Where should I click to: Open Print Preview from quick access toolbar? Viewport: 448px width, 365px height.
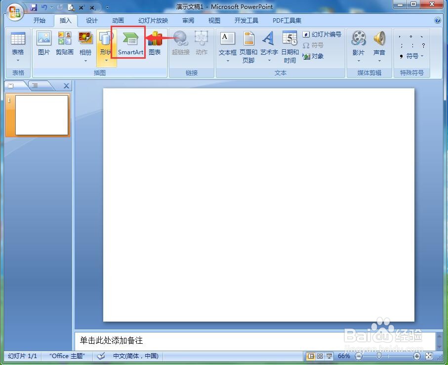71,7
